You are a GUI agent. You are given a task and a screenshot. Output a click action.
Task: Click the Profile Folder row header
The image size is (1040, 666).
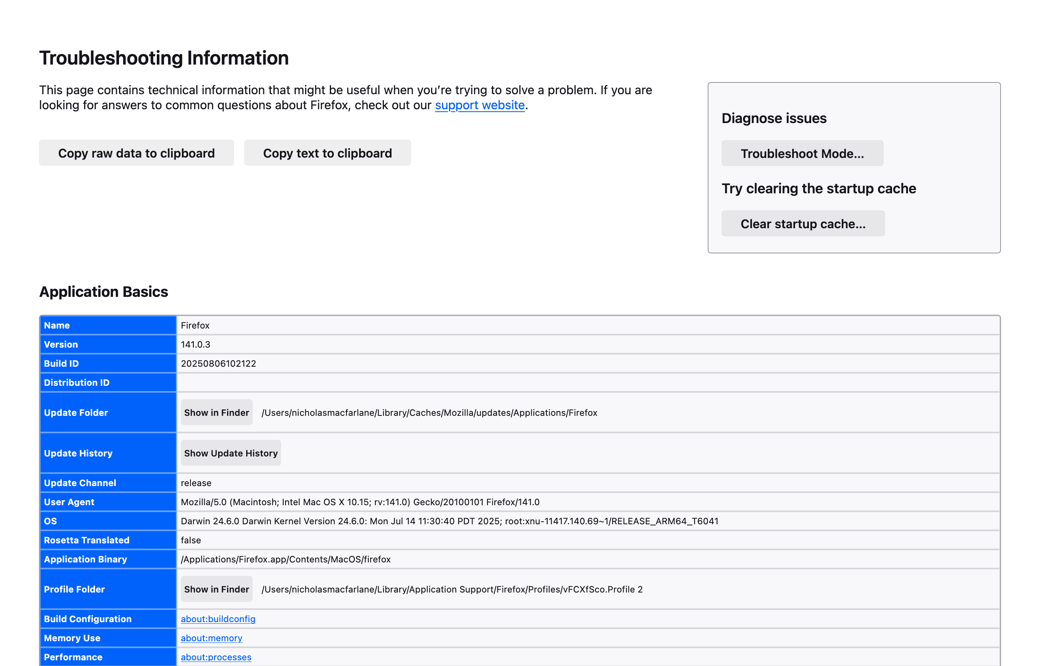[108, 589]
